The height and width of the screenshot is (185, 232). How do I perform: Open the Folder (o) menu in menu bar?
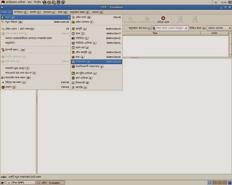[49, 12]
